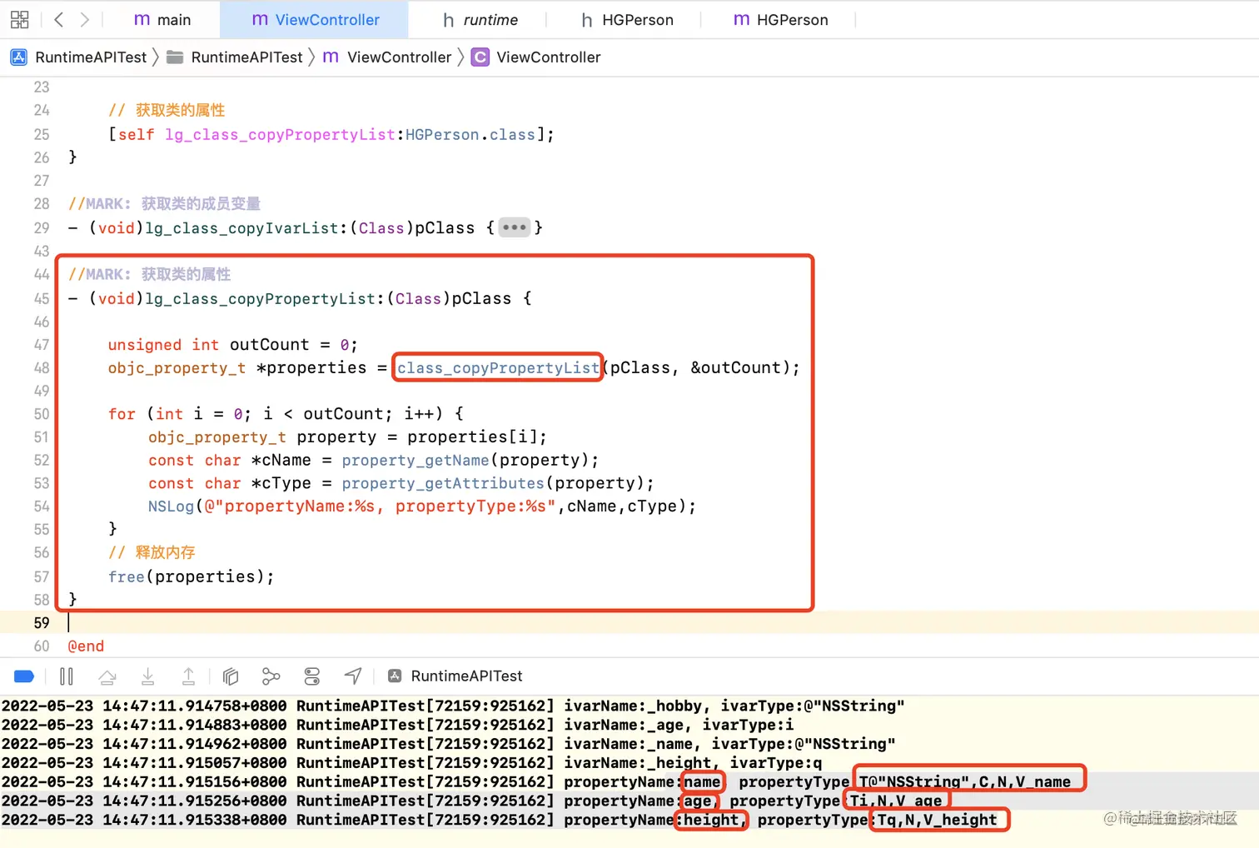Viewport: 1259px width, 848px height.
Task: Click line number 48 in gutter
Action: 42,367
